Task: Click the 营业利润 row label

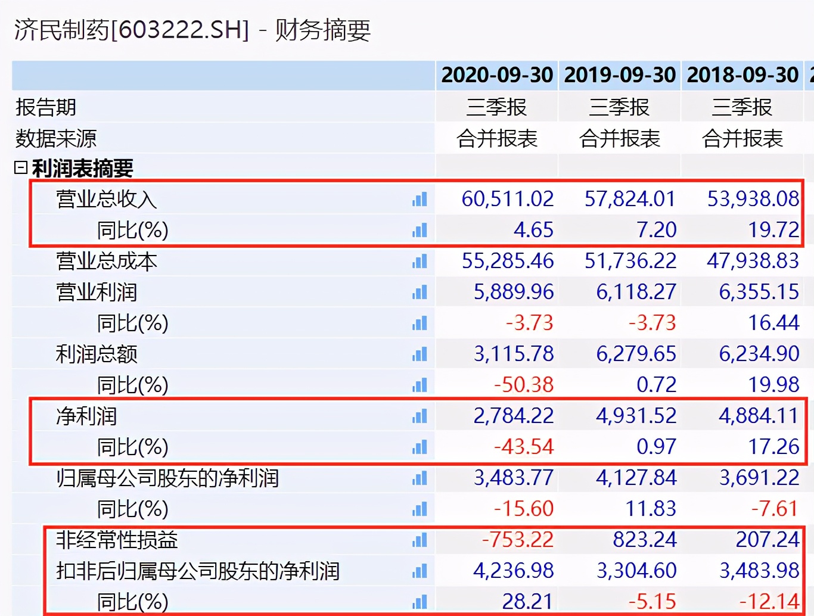Action: click(x=97, y=292)
